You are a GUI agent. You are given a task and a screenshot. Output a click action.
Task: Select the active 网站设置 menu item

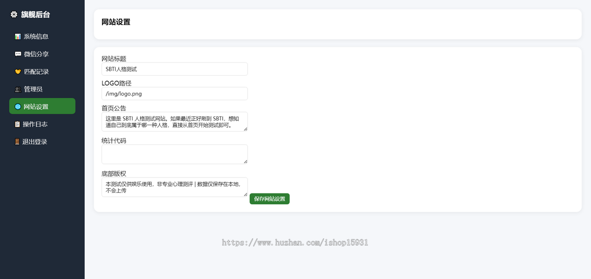[x=42, y=106]
